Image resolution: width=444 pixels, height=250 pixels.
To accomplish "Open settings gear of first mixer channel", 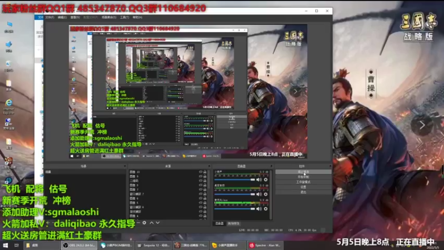I will 266,179.
